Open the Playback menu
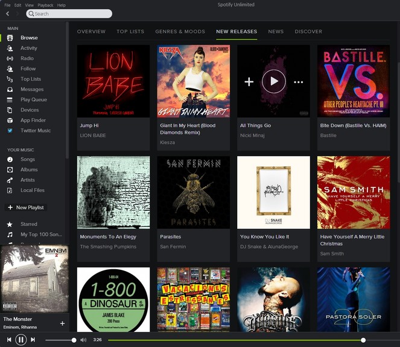Image resolution: width=400 pixels, height=347 pixels. [45, 5]
